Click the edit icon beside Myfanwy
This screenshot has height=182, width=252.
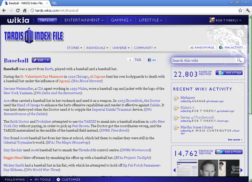(x=176, y=98)
